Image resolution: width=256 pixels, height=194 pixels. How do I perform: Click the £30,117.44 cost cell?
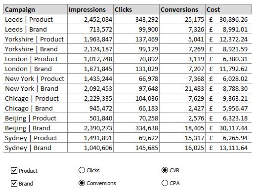(228, 128)
